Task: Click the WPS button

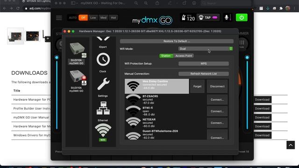Action: pos(204,63)
